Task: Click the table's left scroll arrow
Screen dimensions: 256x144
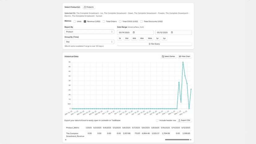Action: click(66, 140)
